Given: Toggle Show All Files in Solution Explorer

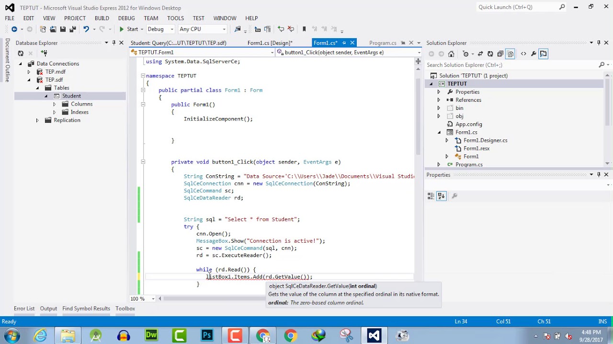Looking at the screenshot, I should (510, 54).
